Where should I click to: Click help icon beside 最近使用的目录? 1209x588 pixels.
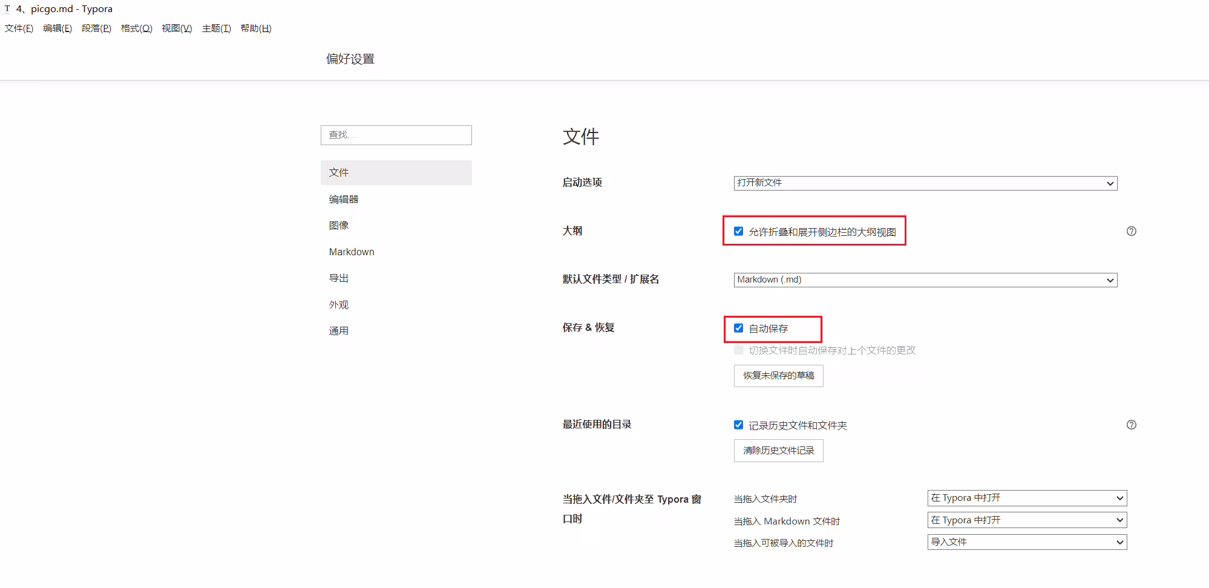[1131, 425]
